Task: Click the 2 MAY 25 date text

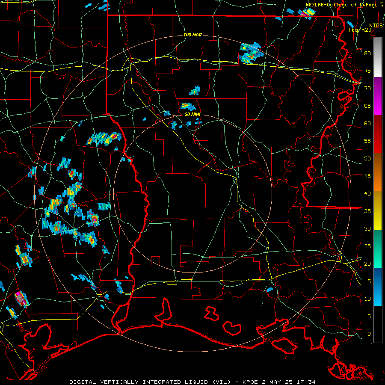Action: pyautogui.click(x=277, y=382)
